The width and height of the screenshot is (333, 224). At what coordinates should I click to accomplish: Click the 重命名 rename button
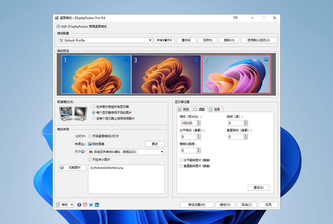pyautogui.click(x=186, y=40)
